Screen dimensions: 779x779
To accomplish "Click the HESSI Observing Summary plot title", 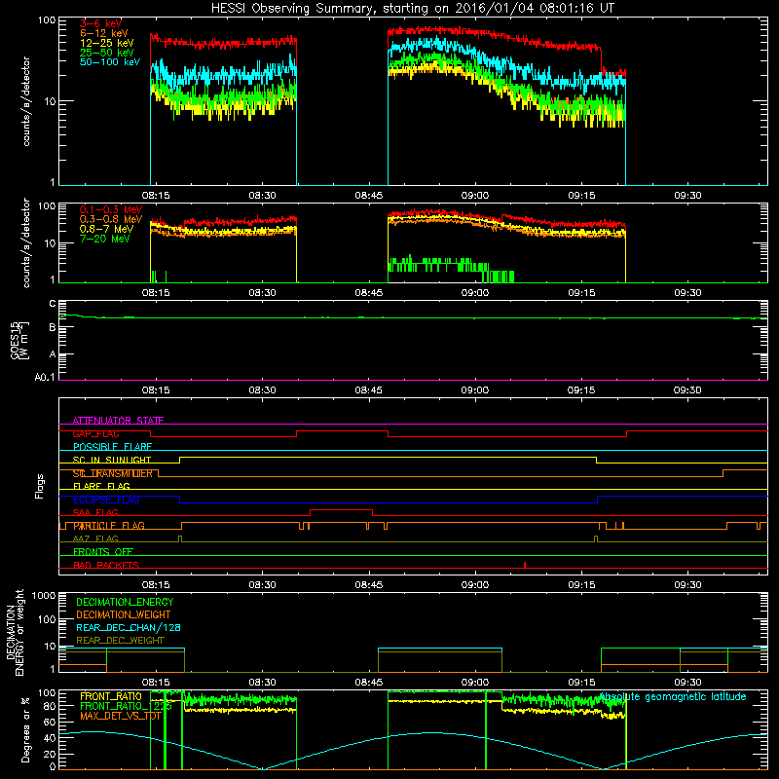I will pos(412,9).
